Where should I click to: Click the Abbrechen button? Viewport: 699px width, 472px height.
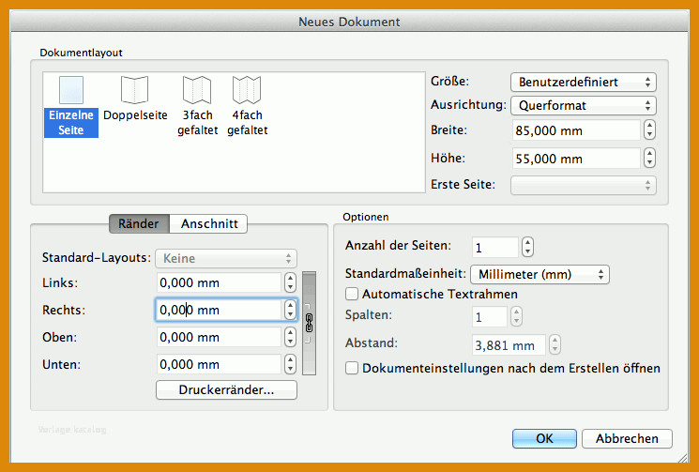(x=627, y=438)
